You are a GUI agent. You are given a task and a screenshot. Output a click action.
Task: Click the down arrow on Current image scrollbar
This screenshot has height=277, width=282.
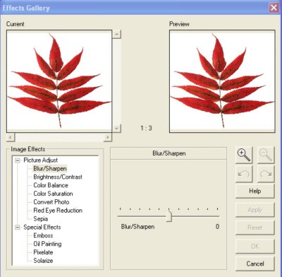coord(116,129)
